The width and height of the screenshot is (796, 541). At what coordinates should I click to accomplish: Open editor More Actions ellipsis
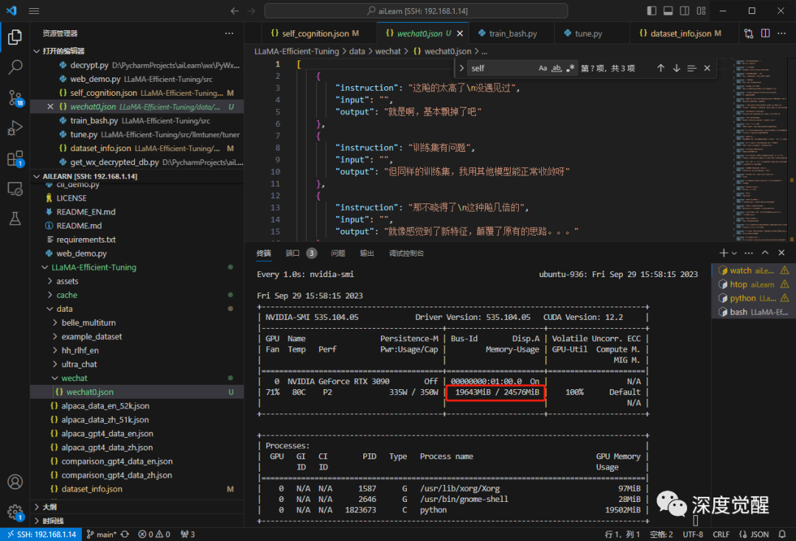782,33
